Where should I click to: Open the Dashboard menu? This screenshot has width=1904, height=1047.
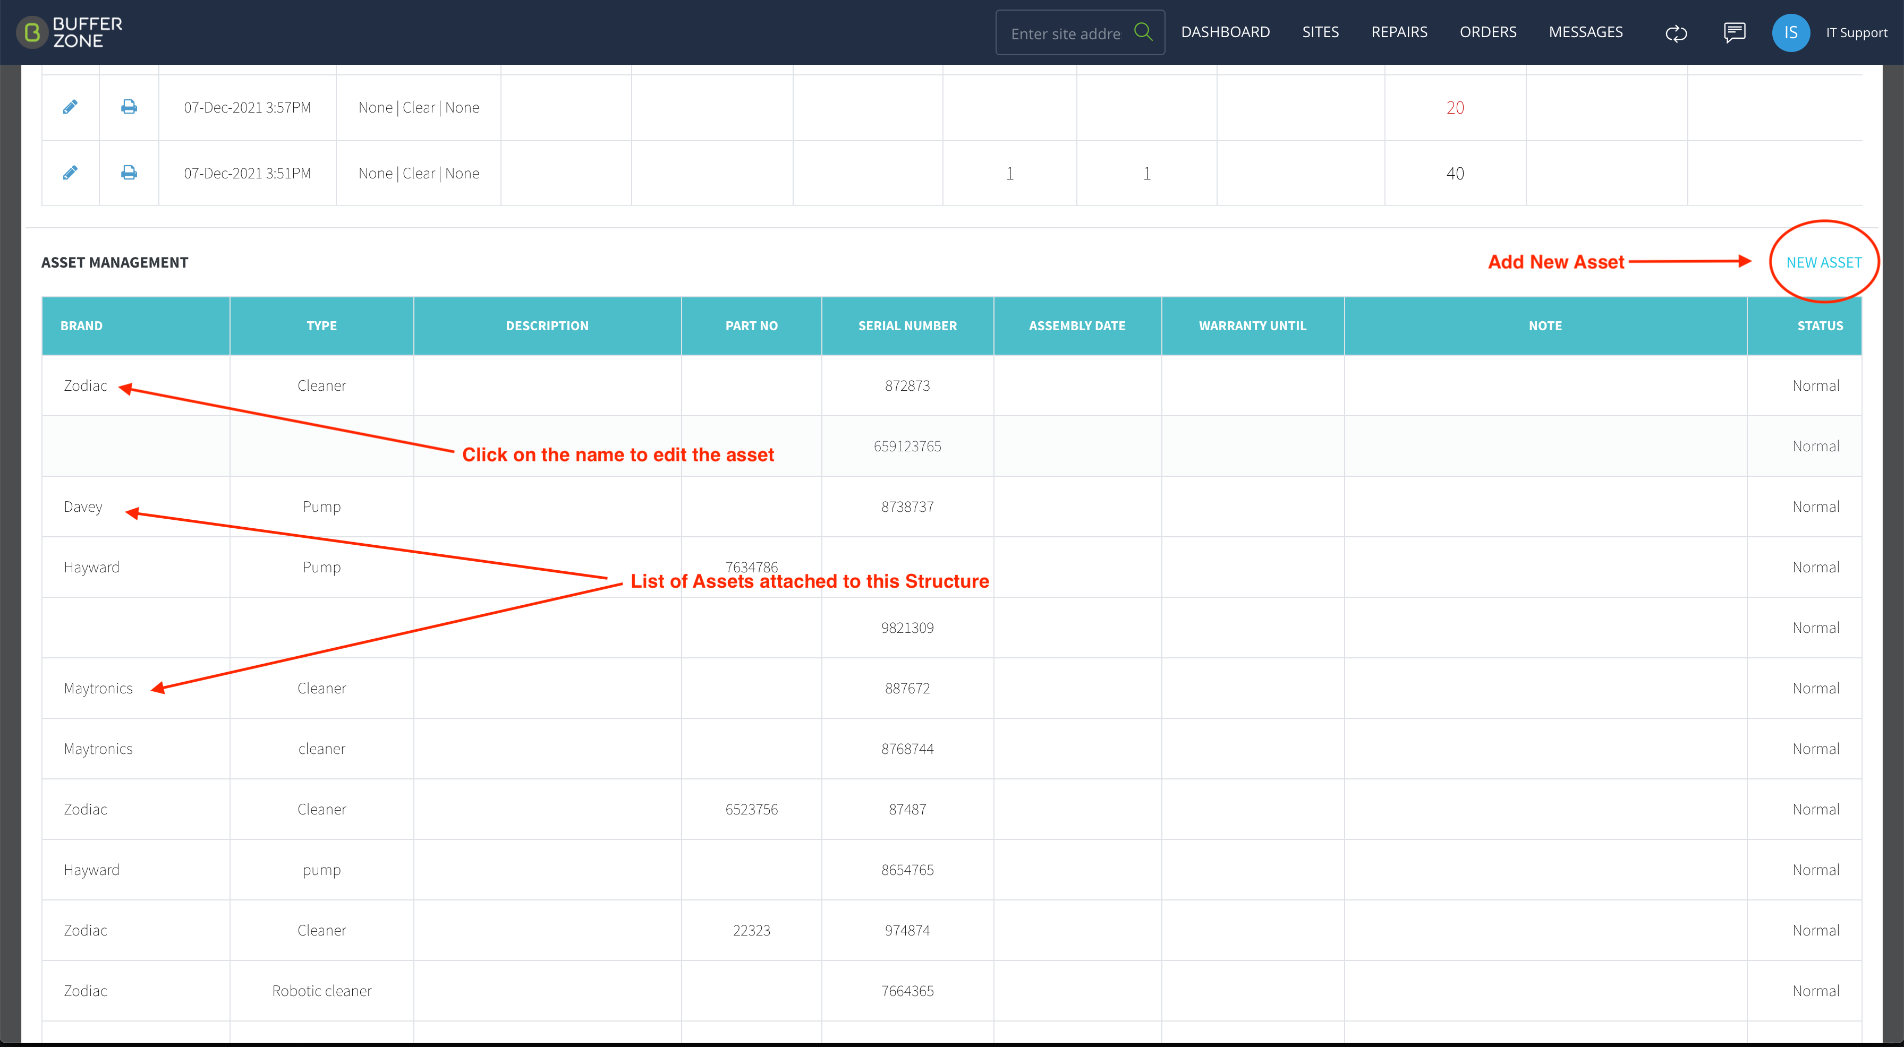click(1225, 32)
